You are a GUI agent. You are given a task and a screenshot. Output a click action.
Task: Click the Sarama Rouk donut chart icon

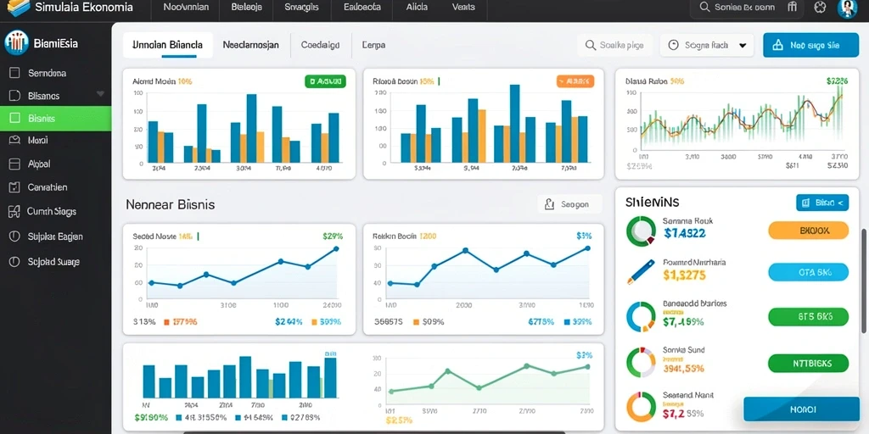(x=641, y=231)
